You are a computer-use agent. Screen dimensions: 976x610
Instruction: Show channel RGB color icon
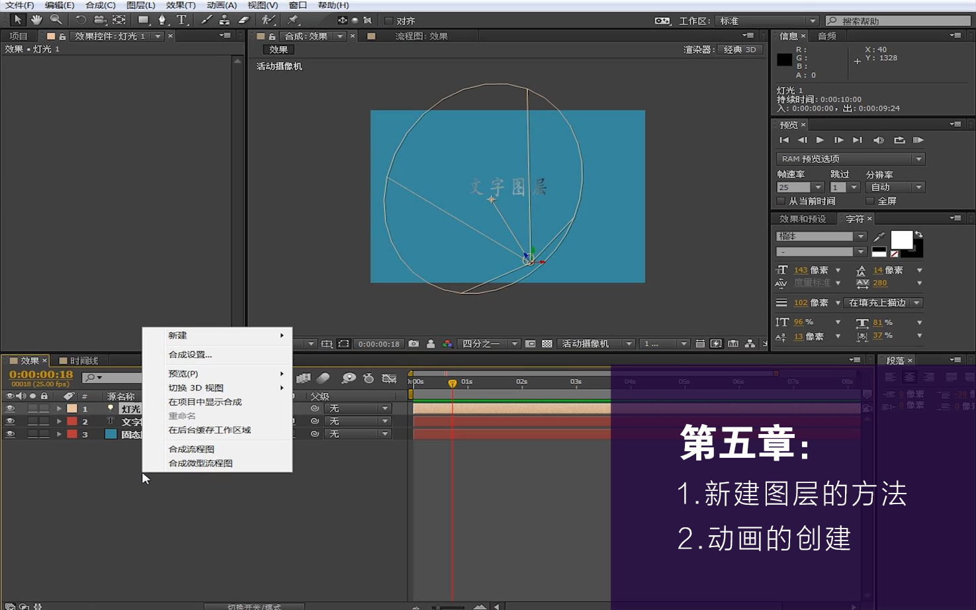[x=448, y=343]
